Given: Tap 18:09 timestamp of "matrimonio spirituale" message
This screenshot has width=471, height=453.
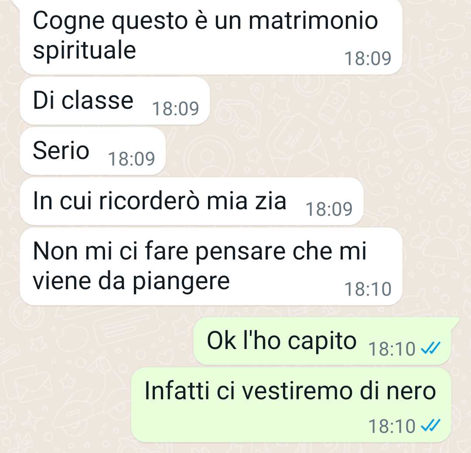Looking at the screenshot, I should click(x=368, y=59).
